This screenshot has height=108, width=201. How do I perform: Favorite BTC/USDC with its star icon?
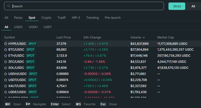(6, 50)
